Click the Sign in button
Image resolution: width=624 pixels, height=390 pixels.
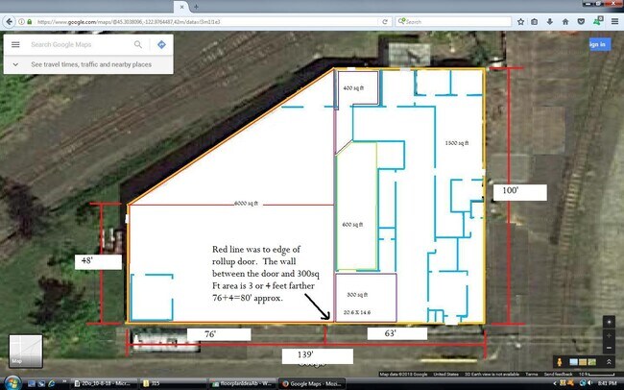point(596,44)
